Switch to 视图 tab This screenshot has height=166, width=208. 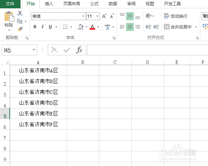[149, 4]
